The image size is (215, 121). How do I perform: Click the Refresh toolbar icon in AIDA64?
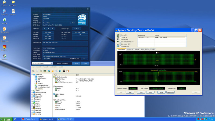[x=33, y=71]
